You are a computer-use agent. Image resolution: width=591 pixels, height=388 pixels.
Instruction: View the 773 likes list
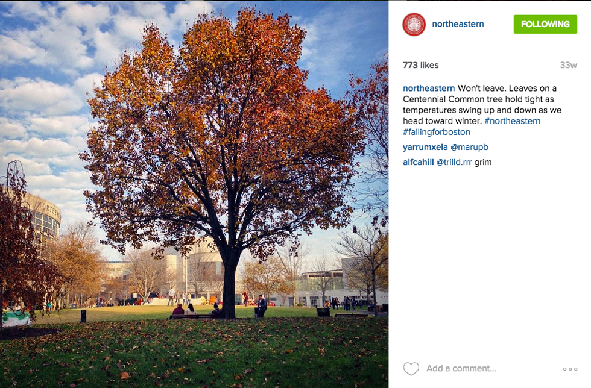[420, 65]
